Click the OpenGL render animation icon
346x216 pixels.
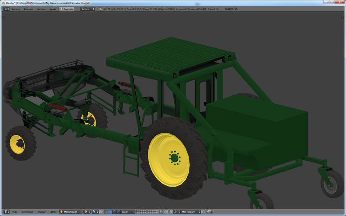click(213, 212)
